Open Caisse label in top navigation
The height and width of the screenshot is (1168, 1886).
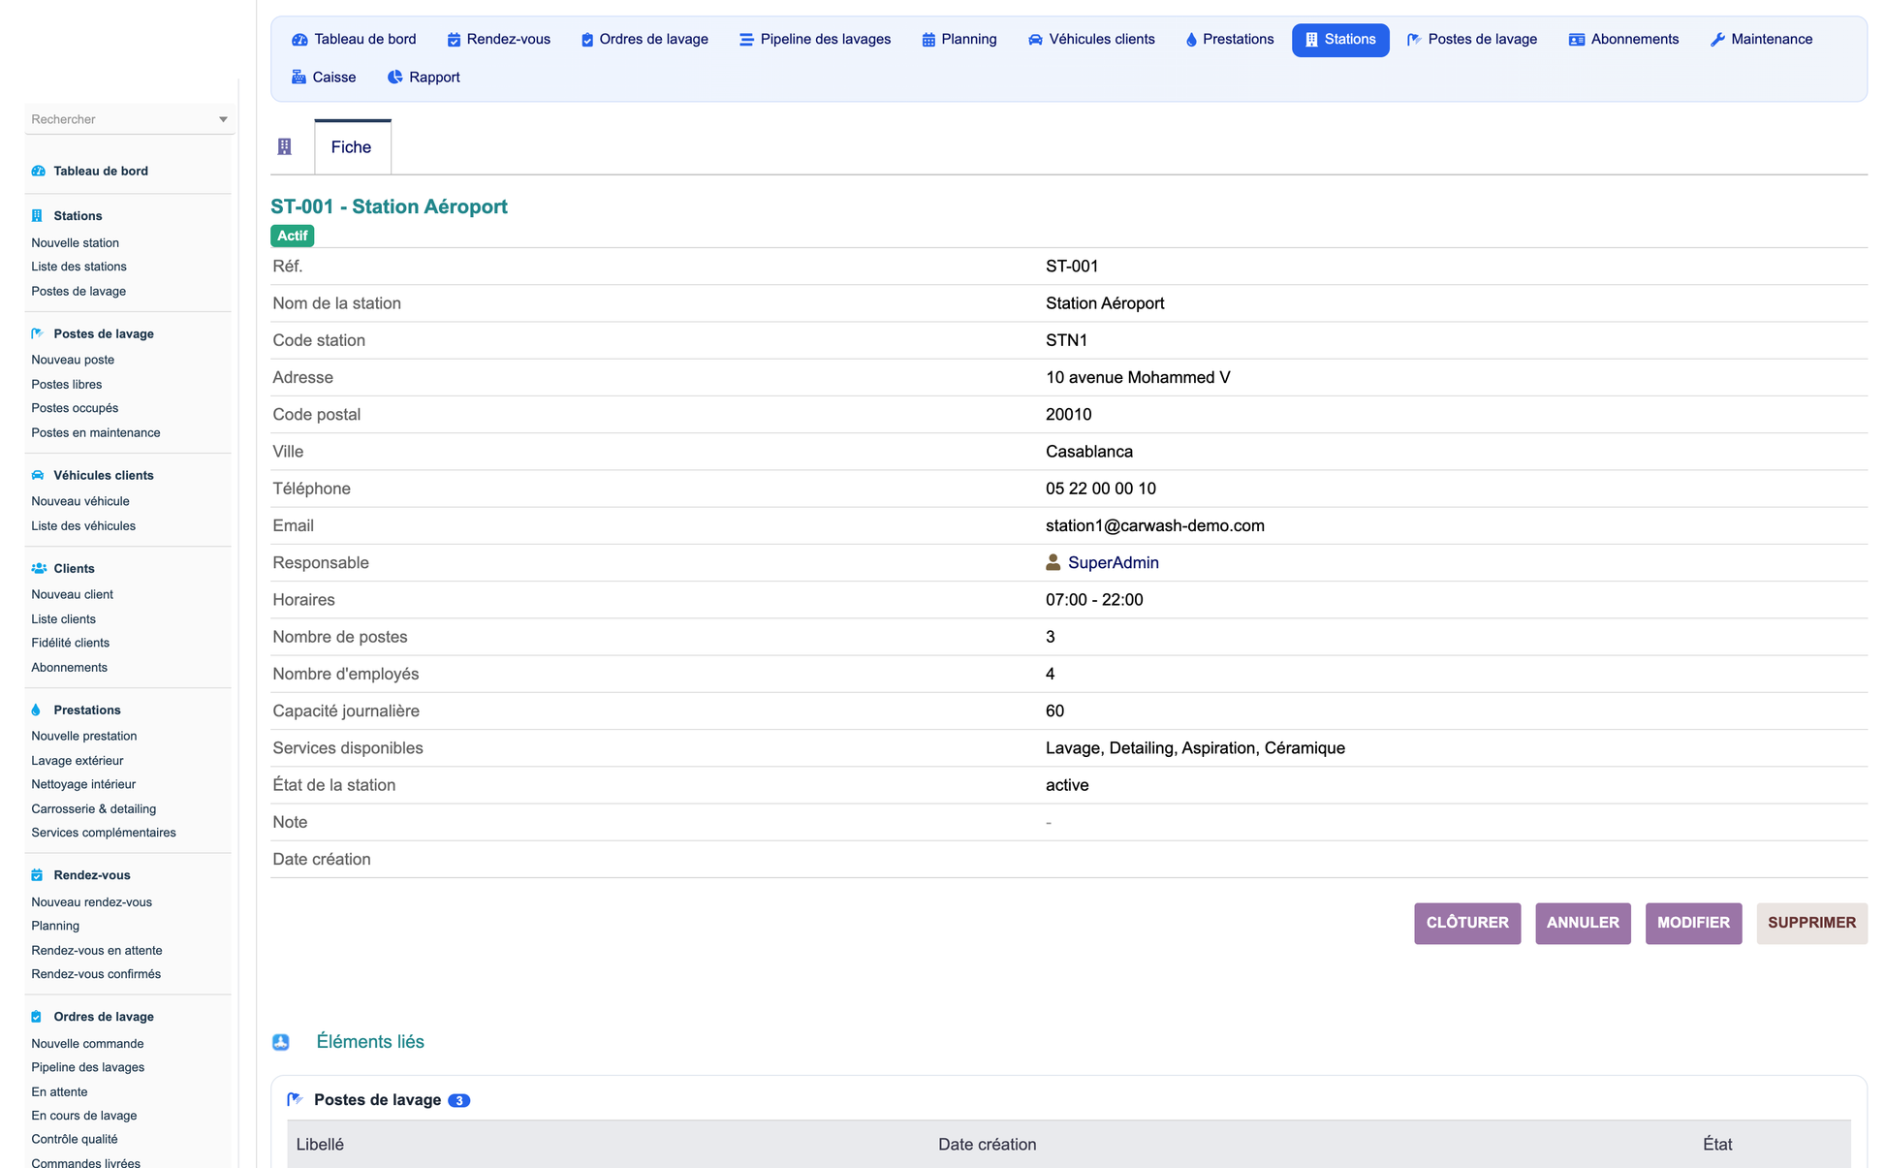pyautogui.click(x=333, y=78)
